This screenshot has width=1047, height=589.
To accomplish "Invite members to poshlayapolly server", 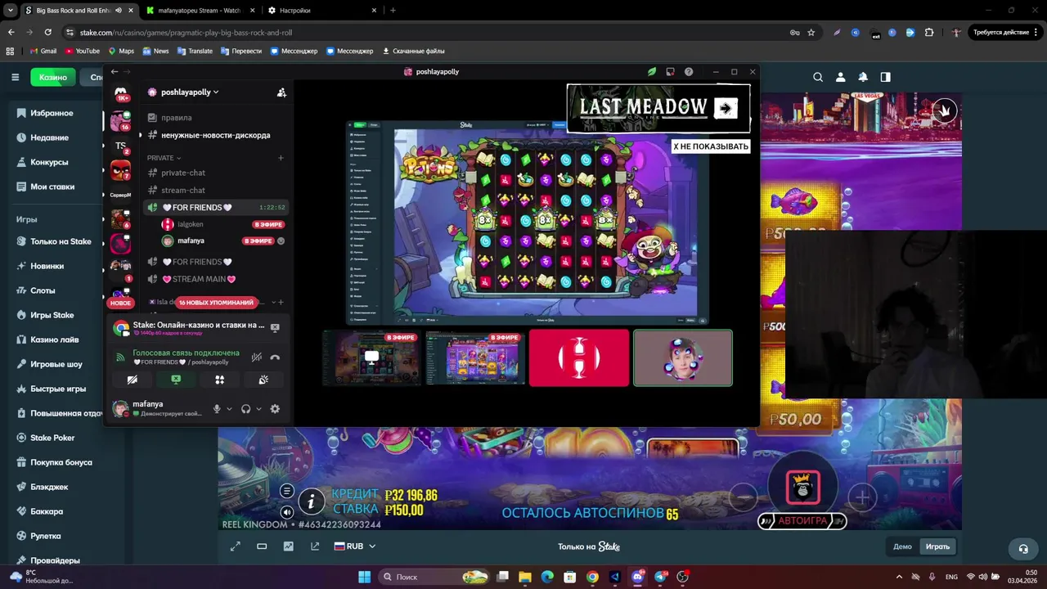I will coord(281,92).
